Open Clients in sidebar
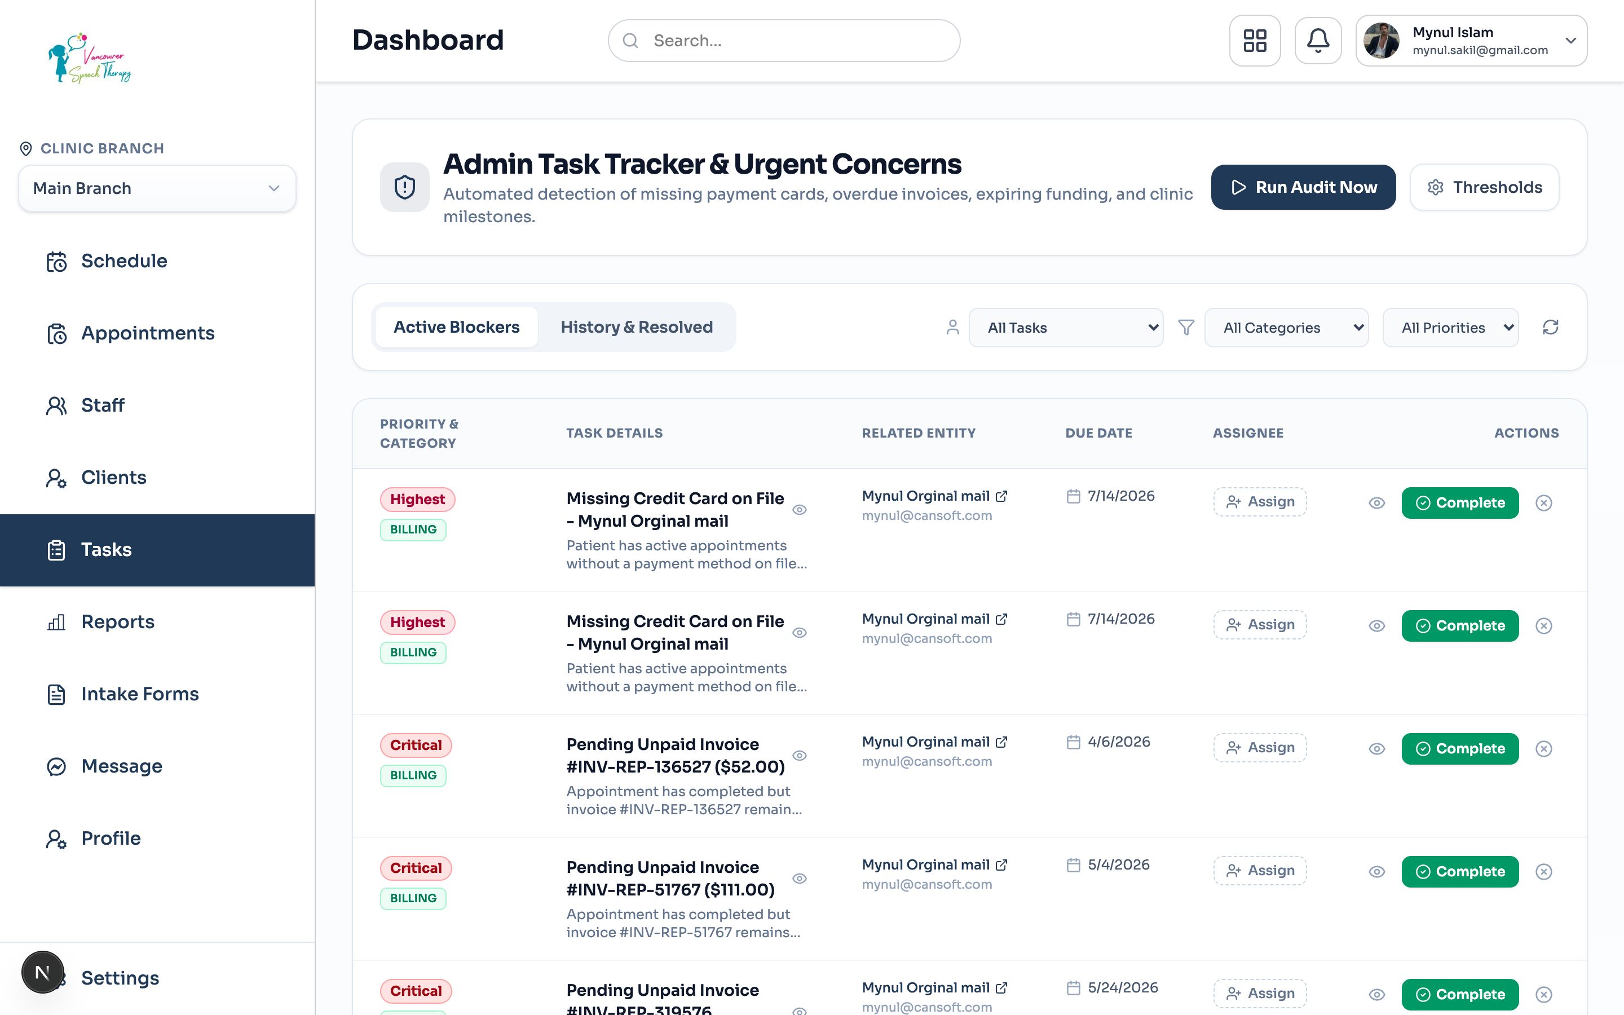 coord(157,477)
